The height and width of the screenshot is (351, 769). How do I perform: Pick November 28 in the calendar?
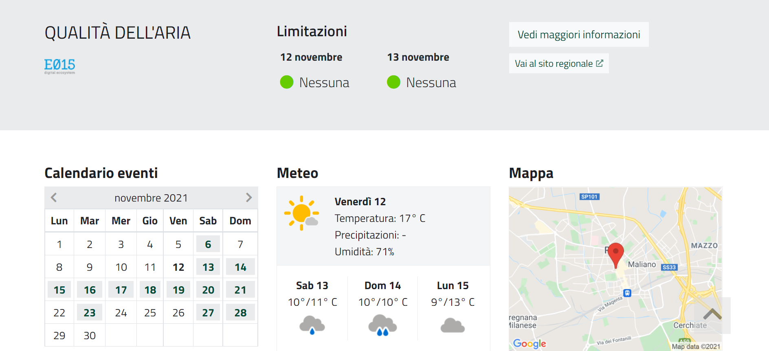click(x=240, y=313)
